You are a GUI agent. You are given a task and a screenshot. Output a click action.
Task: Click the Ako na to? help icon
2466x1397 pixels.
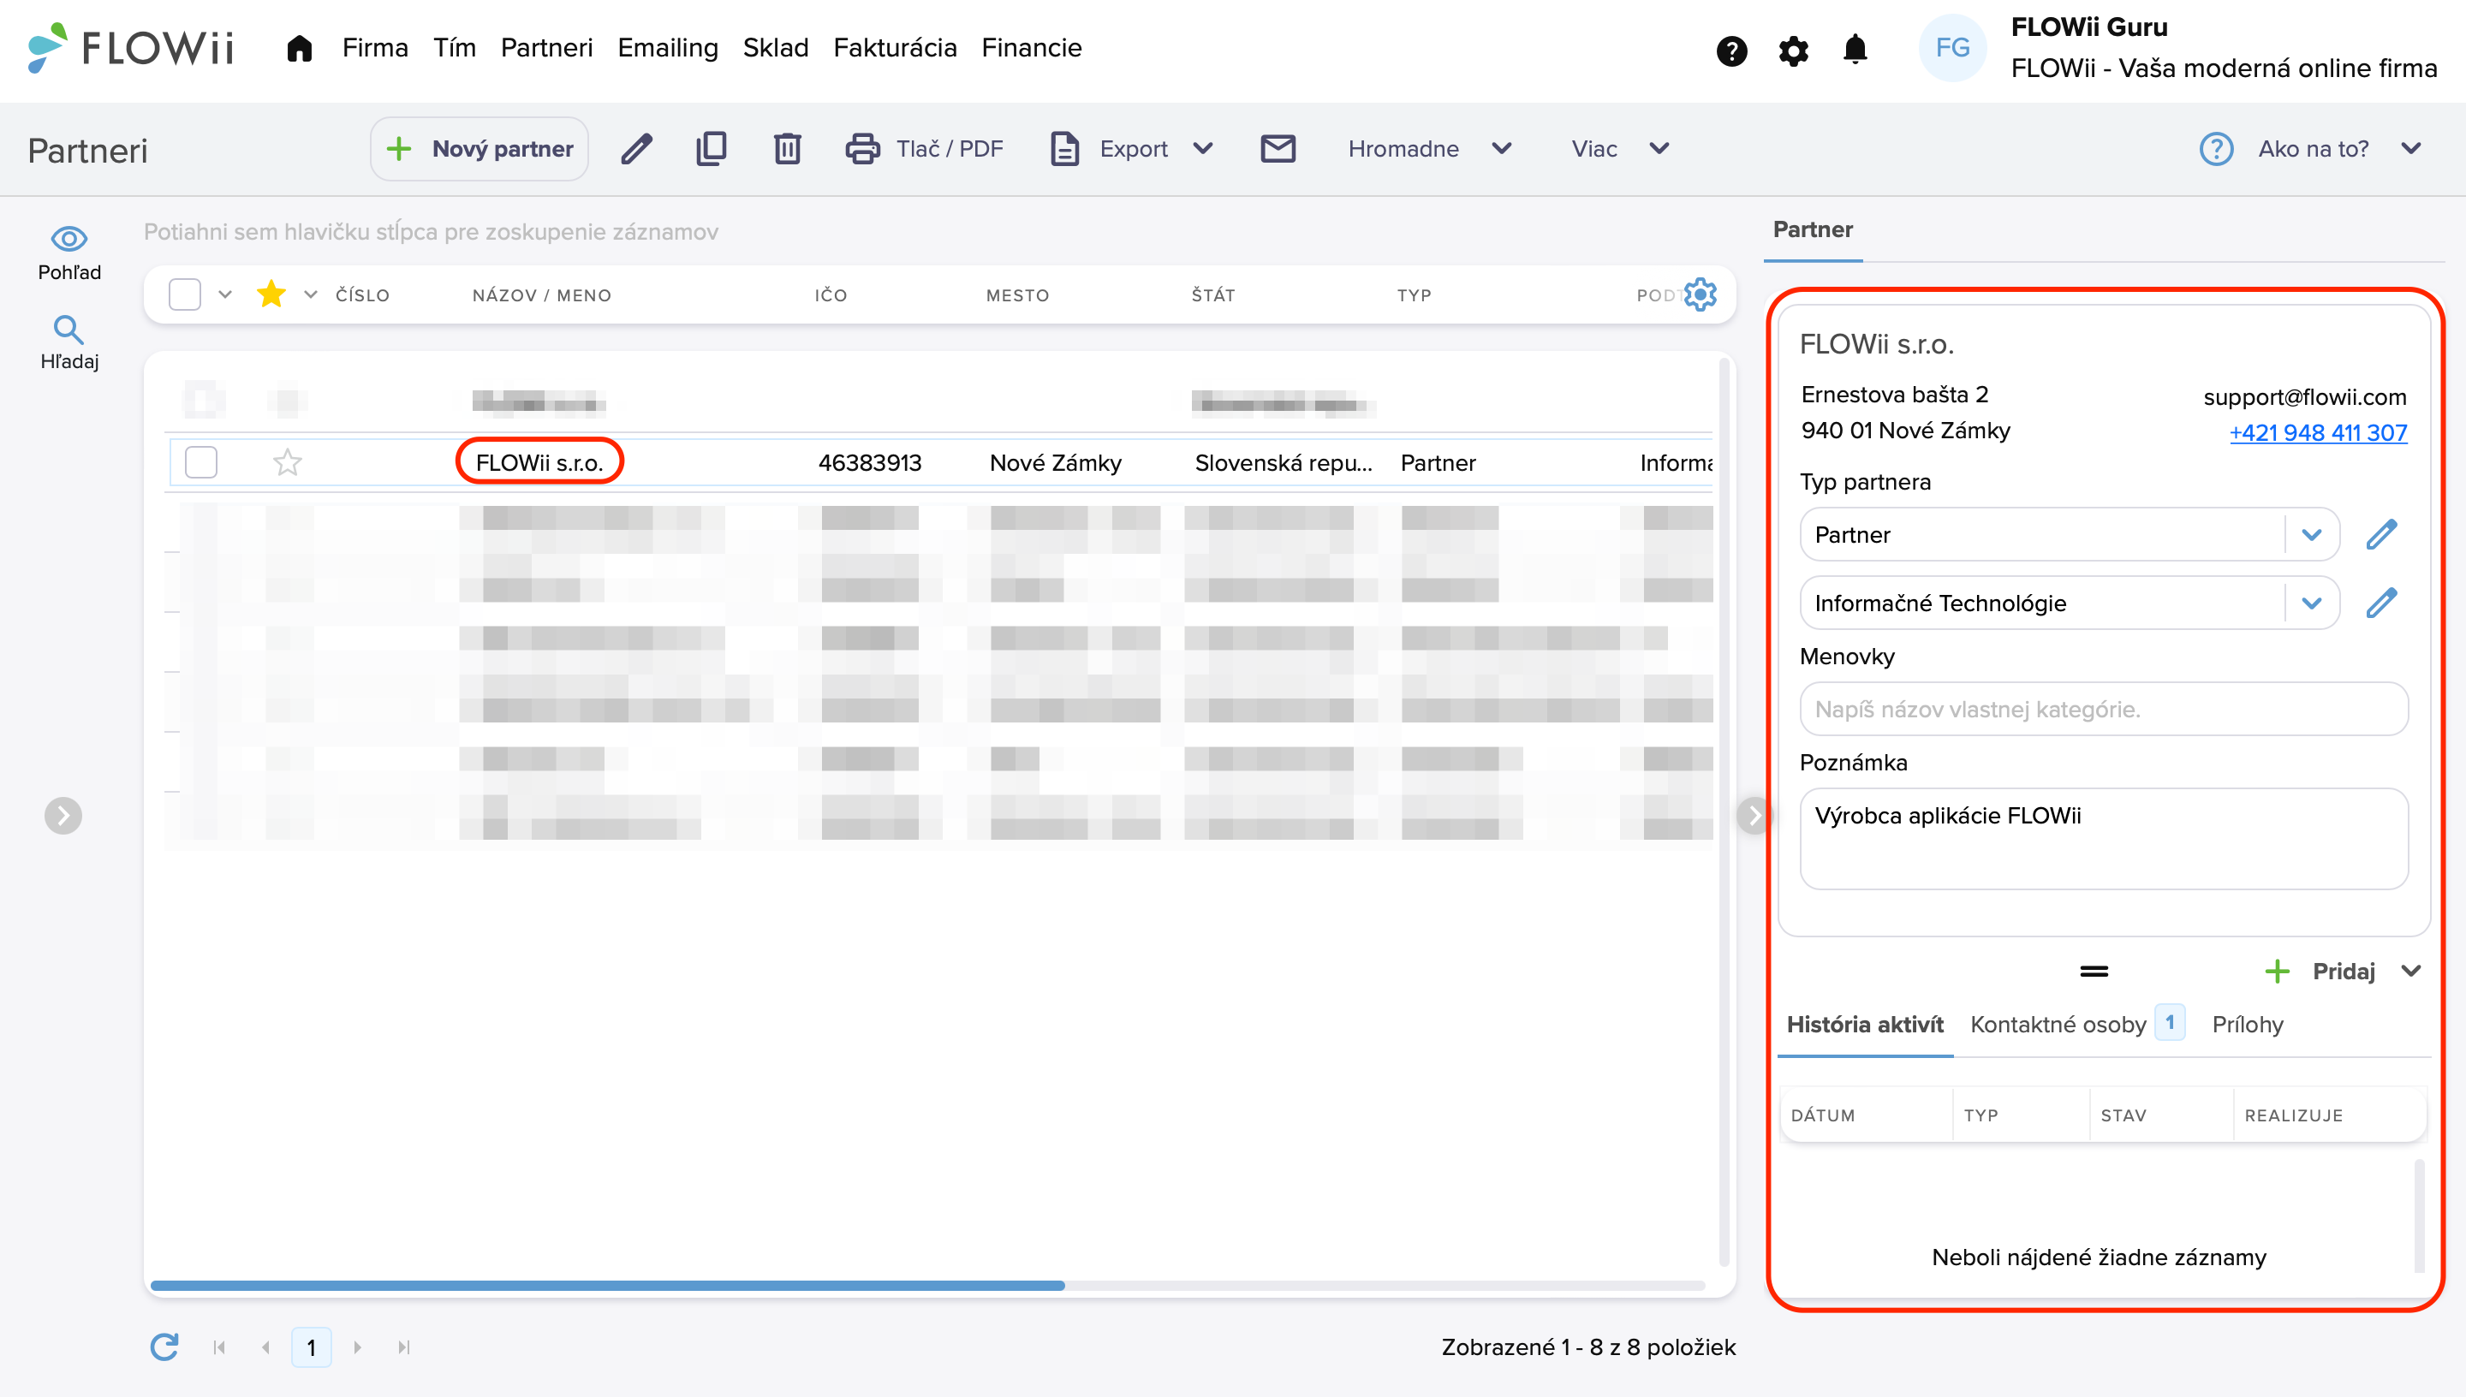tap(2216, 149)
